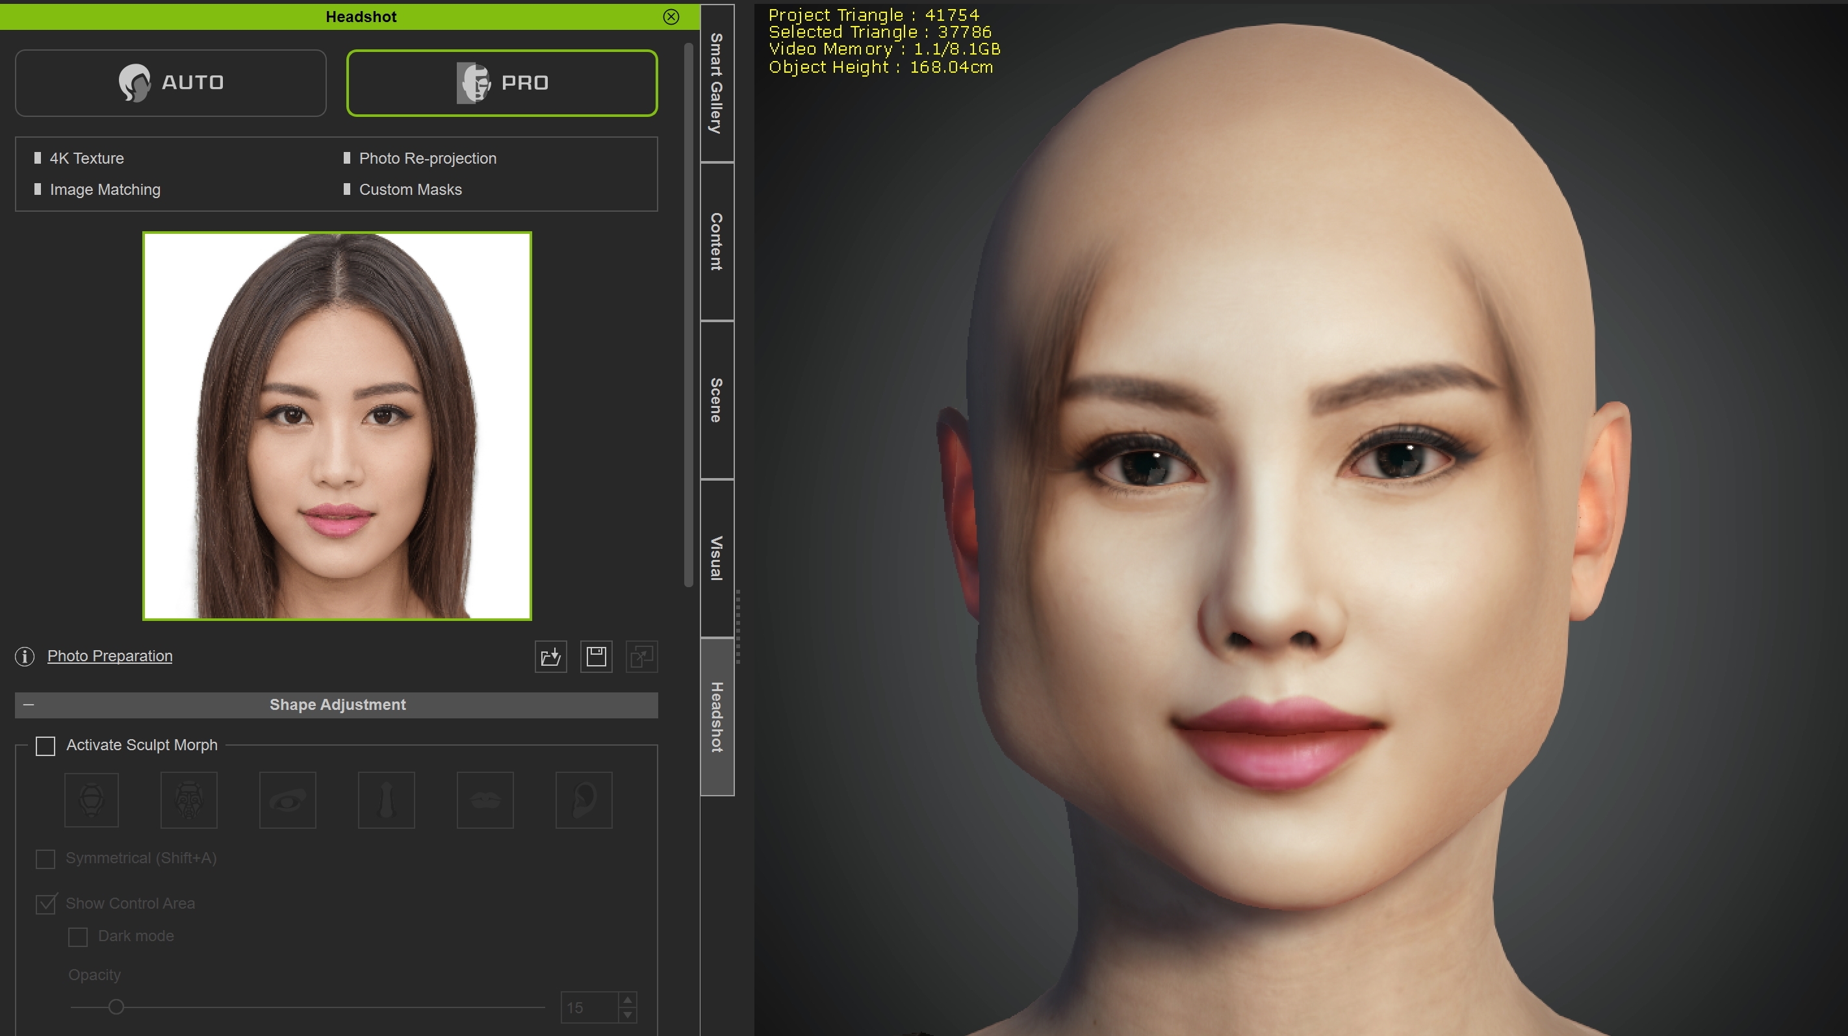Load a photo with the import icon
The image size is (1848, 1036).
pyautogui.click(x=550, y=656)
